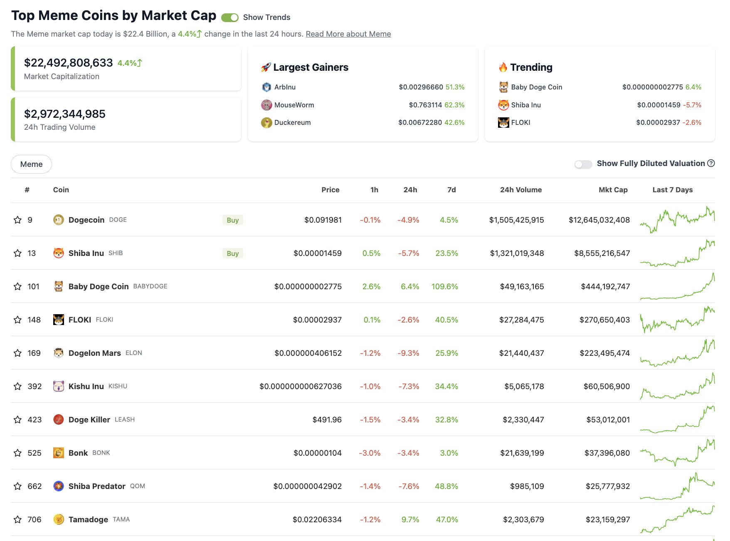The width and height of the screenshot is (730, 541).
Task: Star the Doge Killer row
Action: point(17,419)
